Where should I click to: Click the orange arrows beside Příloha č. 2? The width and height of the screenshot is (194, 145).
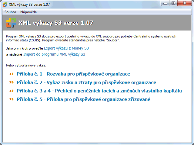12,82
